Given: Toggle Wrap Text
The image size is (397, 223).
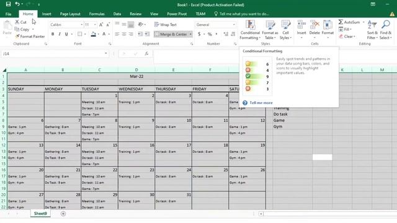Looking at the screenshot, I should pyautogui.click(x=166, y=25).
